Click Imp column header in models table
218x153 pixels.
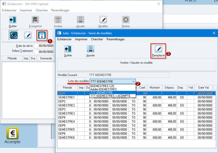click(x=81, y=88)
